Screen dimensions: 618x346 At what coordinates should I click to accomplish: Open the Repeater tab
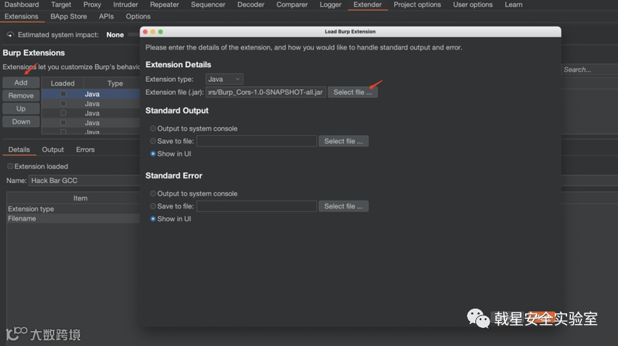[x=164, y=5]
